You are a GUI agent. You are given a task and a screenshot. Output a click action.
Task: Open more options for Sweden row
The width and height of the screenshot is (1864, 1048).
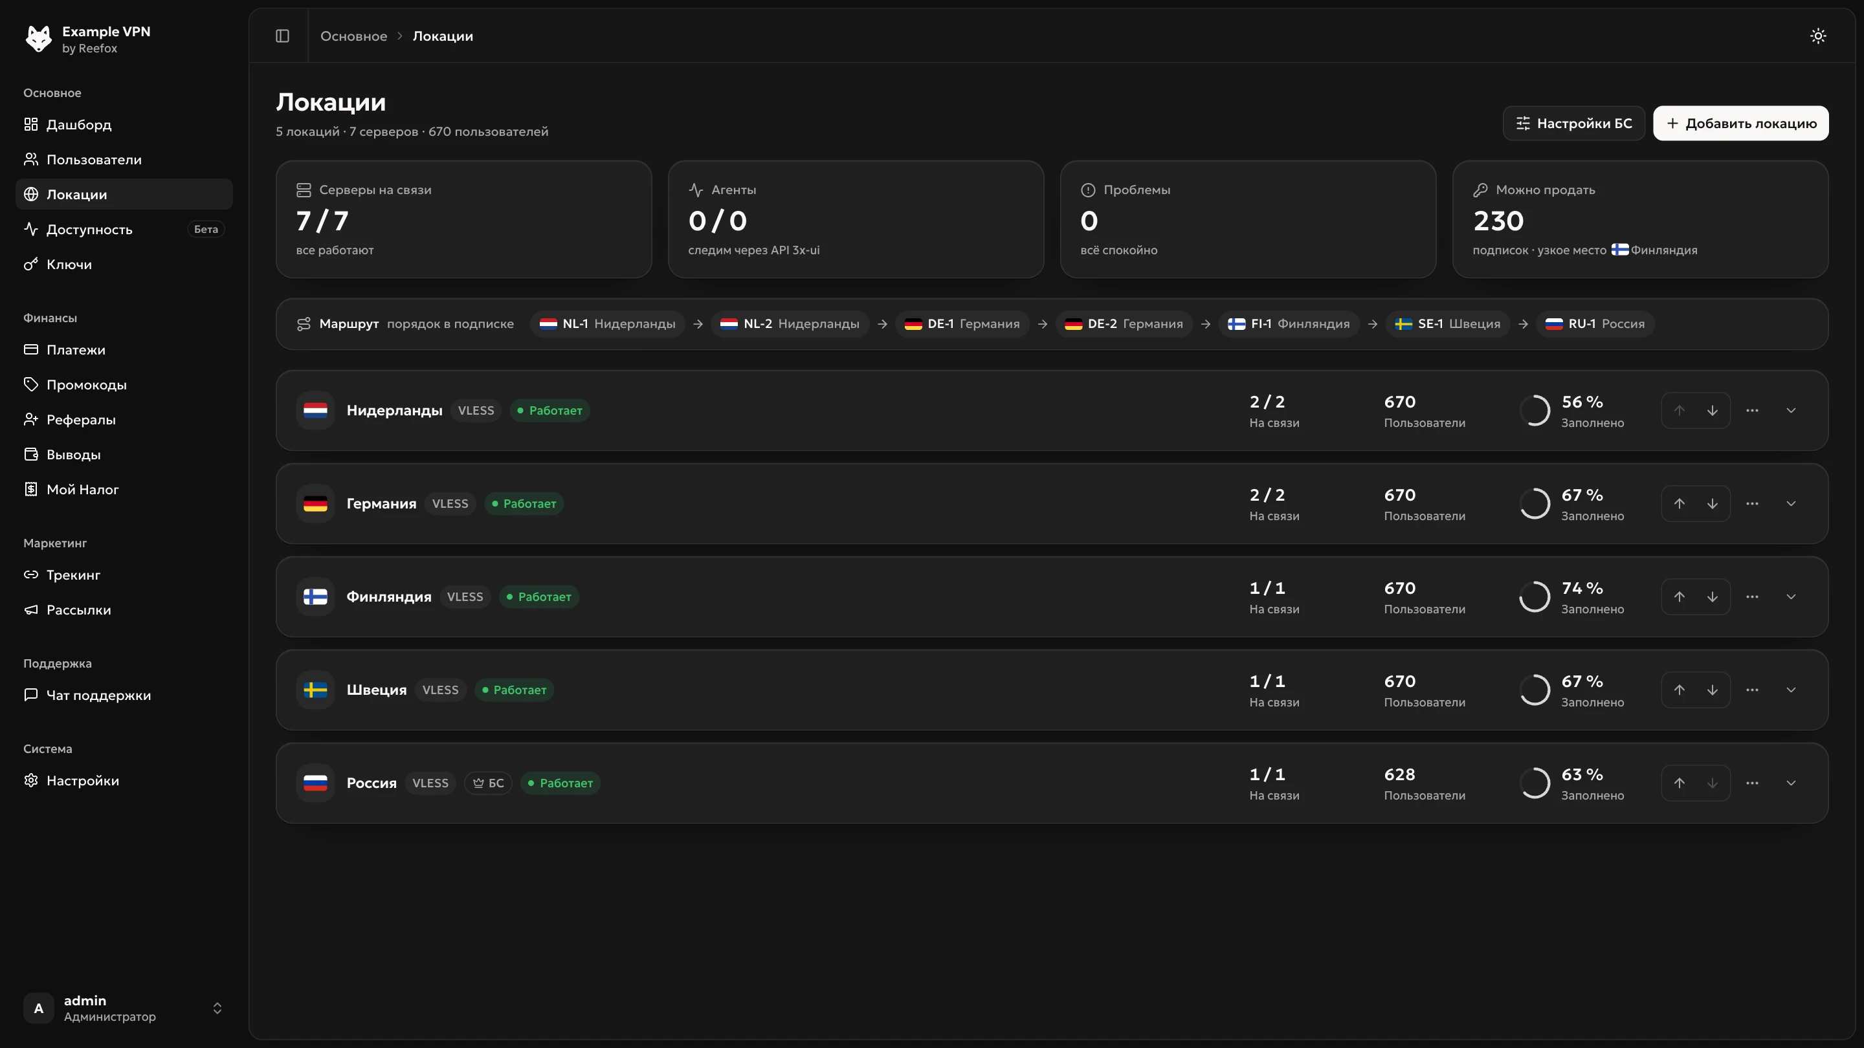pos(1752,690)
